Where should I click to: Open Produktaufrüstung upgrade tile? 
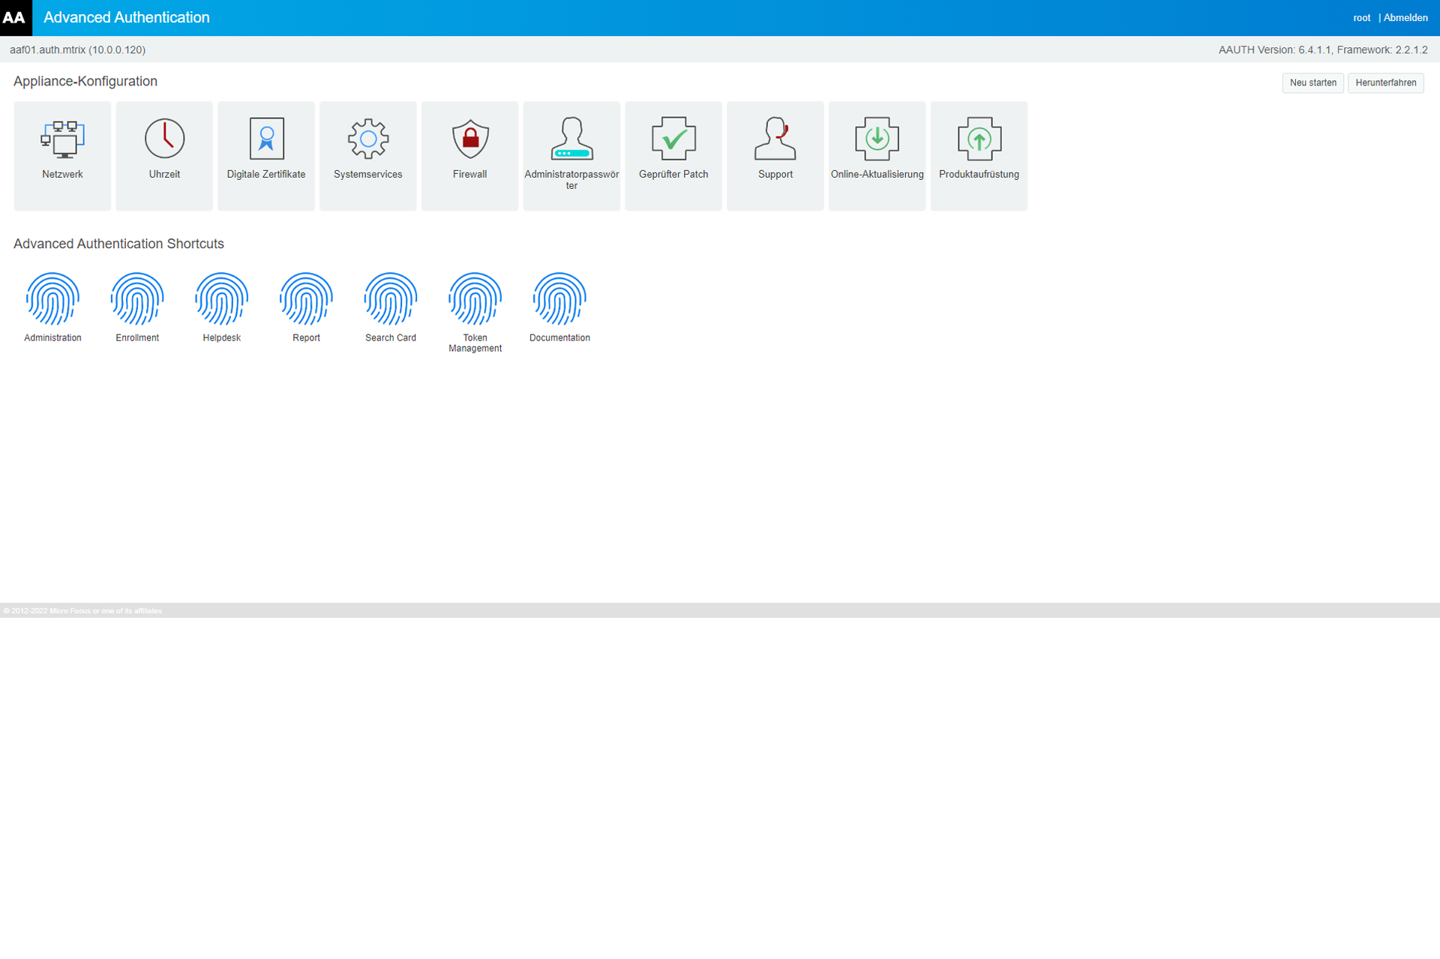(979, 155)
